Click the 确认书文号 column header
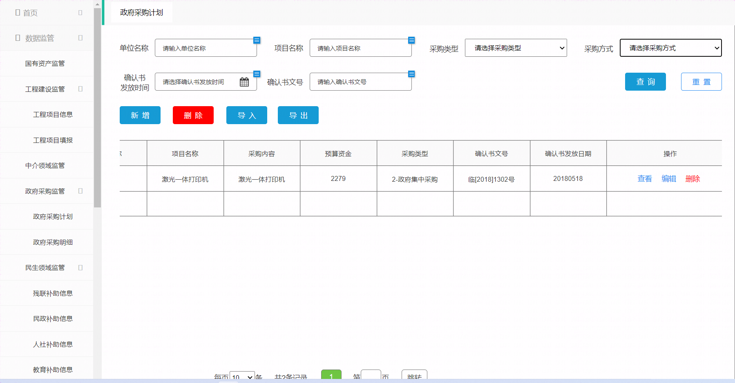 [x=491, y=154]
